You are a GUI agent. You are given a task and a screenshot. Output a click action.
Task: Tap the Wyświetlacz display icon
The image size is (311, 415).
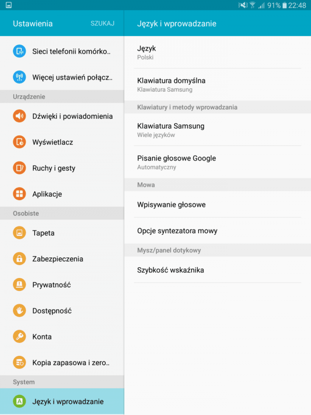tap(19, 142)
